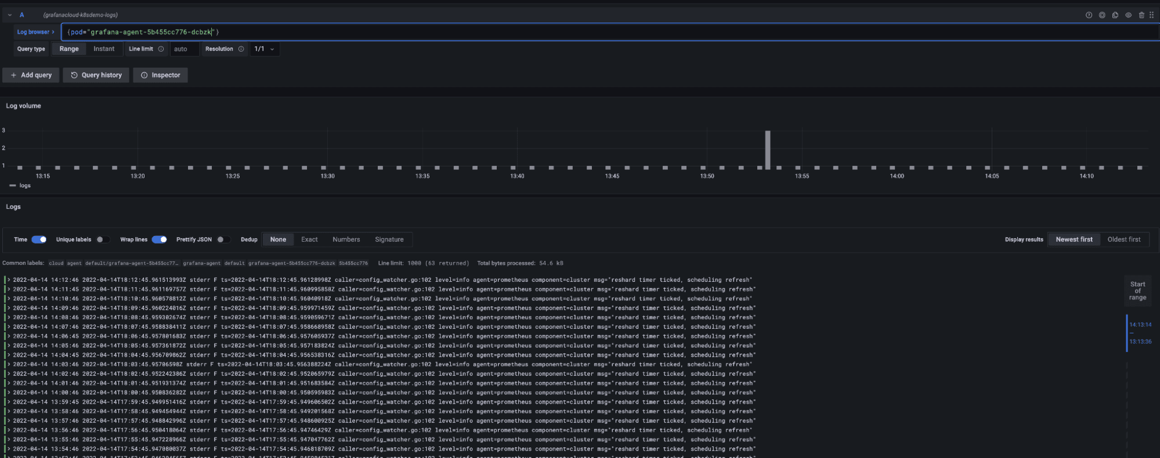This screenshot has width=1160, height=458.
Task: Open the Resolution 1/1 dropdown
Action: (265, 49)
